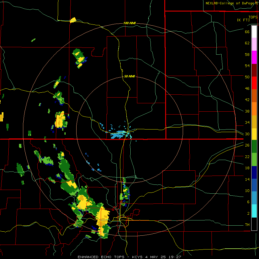Select the "2" legend value
The width and height of the screenshot is (259, 259).
(248, 214)
